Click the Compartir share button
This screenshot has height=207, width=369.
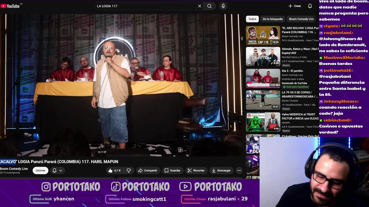(x=148, y=170)
